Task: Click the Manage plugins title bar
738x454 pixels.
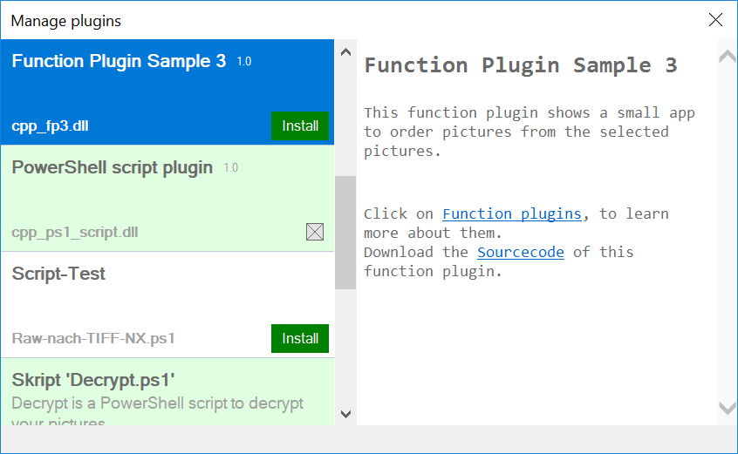Action: 349,20
